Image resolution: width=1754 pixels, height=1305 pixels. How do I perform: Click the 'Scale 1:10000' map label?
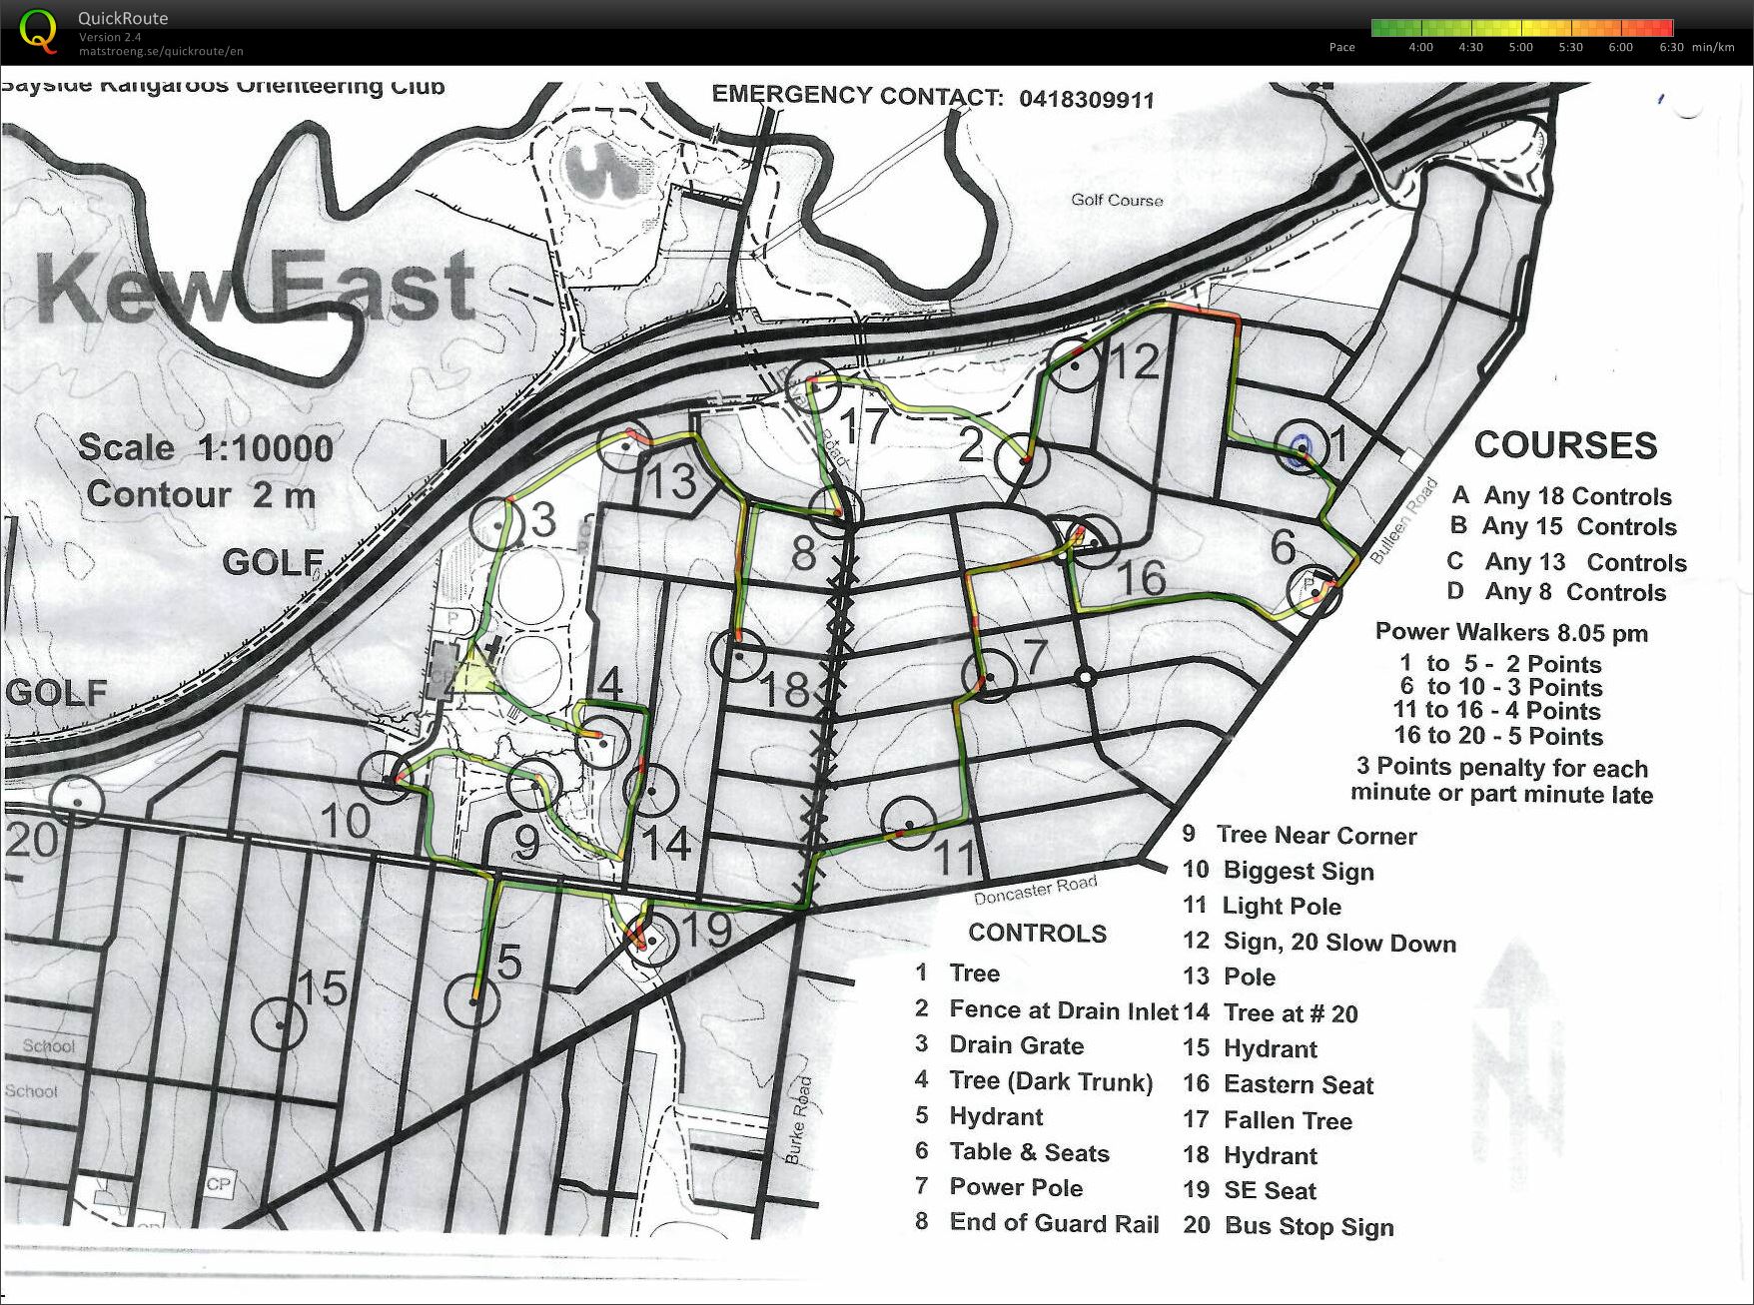click(206, 448)
